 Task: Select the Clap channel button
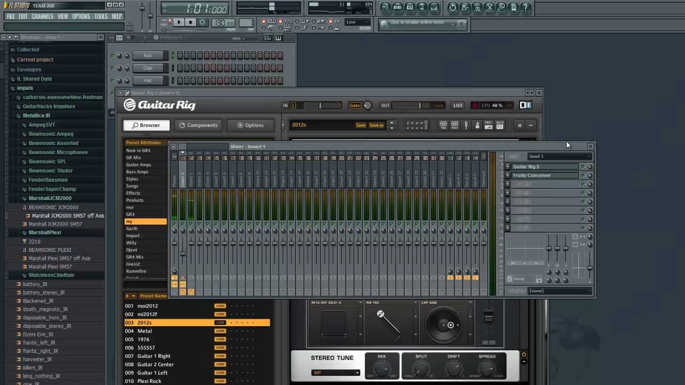coord(148,68)
